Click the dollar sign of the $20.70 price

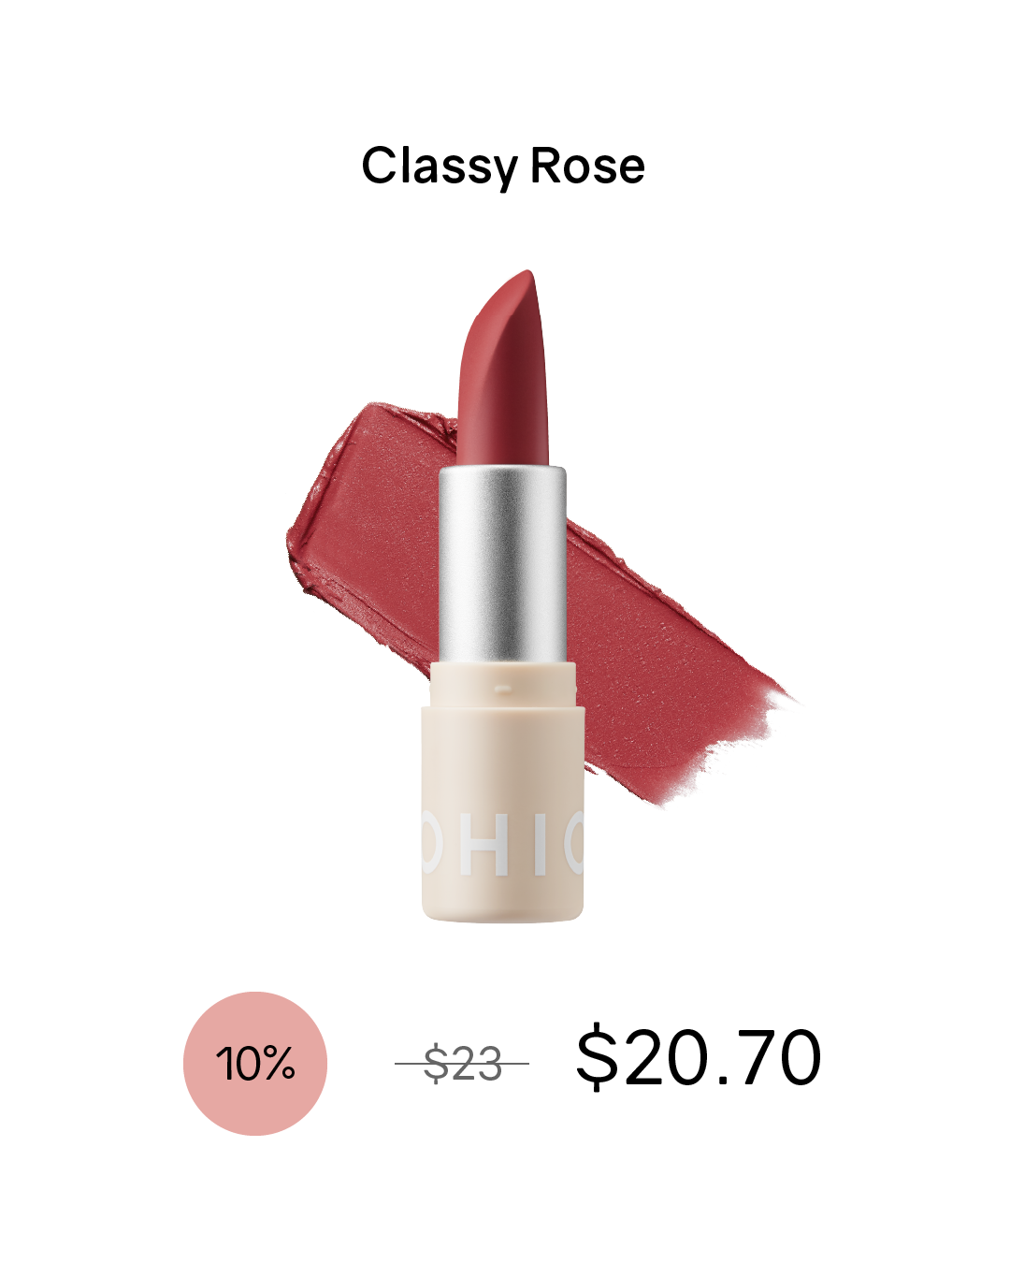click(x=597, y=1057)
